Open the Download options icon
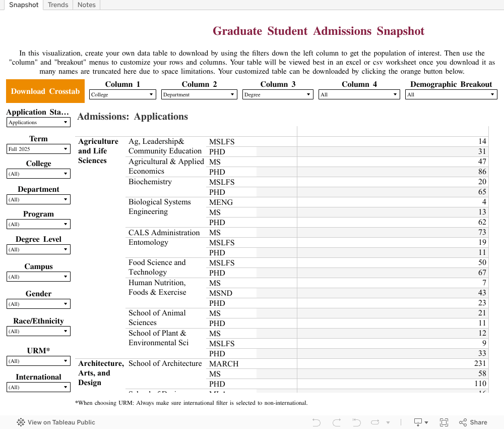 [x=419, y=422]
